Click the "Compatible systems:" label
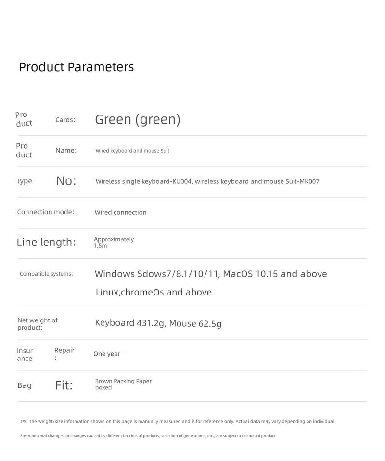This screenshot has width=385, height=461. tap(46, 274)
